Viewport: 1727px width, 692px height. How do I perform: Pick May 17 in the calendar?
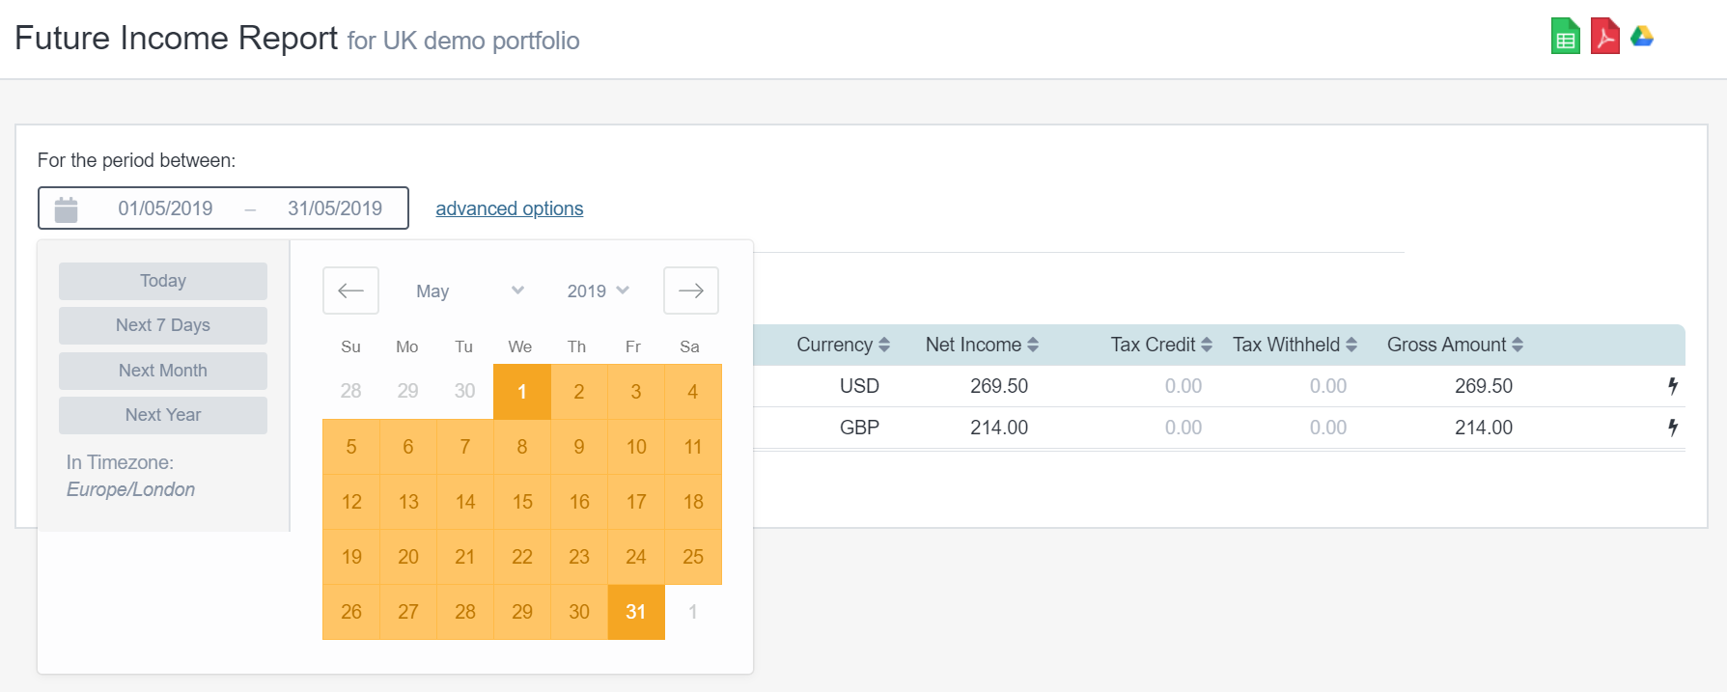click(636, 502)
